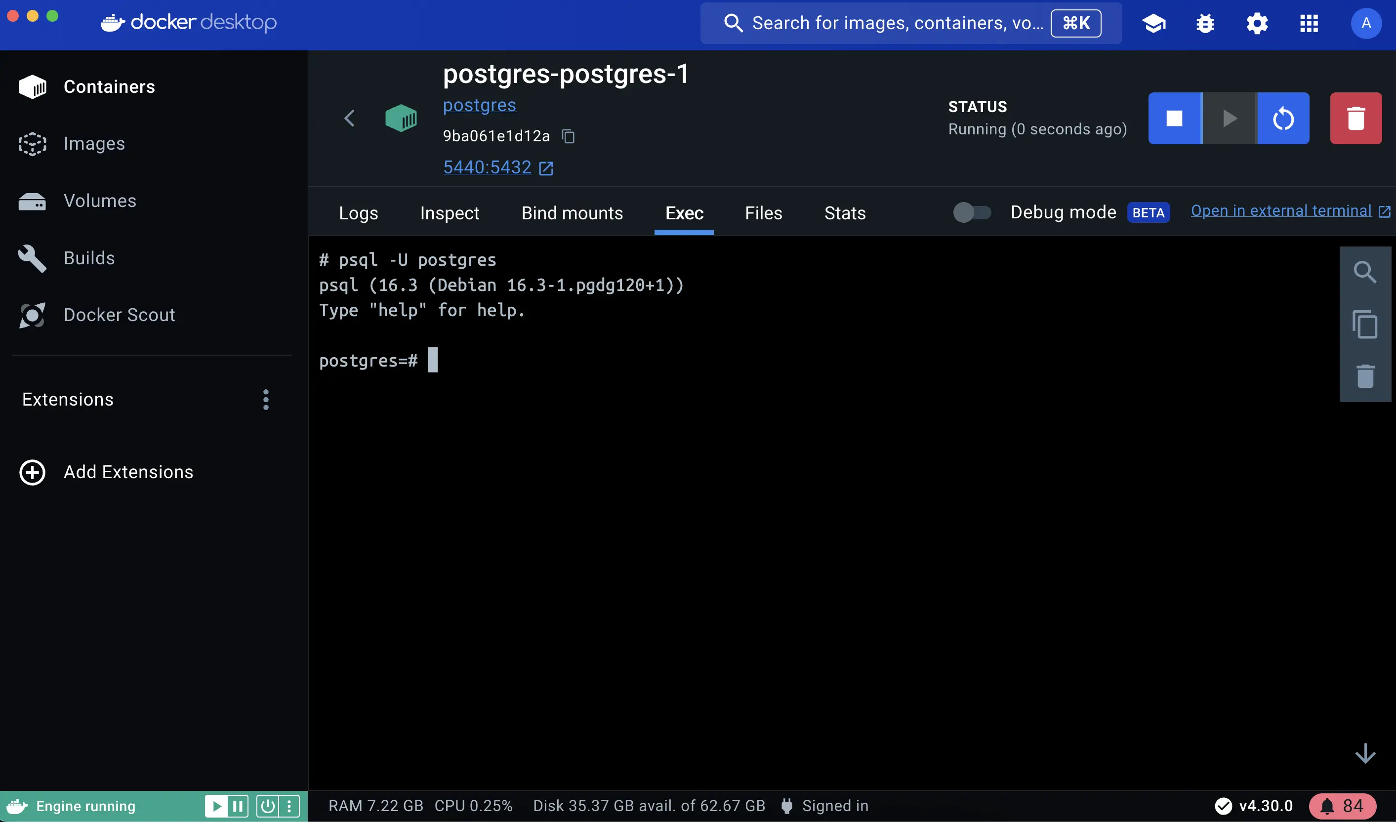Click the scroll to bottom arrow
Screen dimensions: 1396x822
click(1365, 752)
